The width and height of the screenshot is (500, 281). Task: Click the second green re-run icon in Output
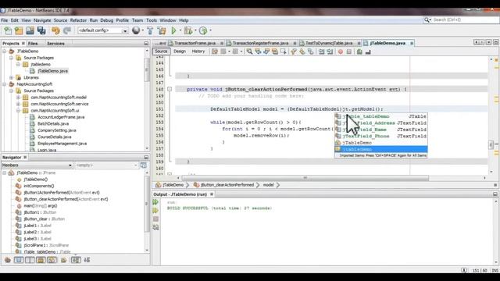click(x=155, y=211)
